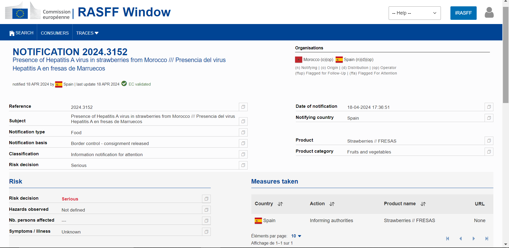Click the Unknown symptoms value

pos(71,232)
